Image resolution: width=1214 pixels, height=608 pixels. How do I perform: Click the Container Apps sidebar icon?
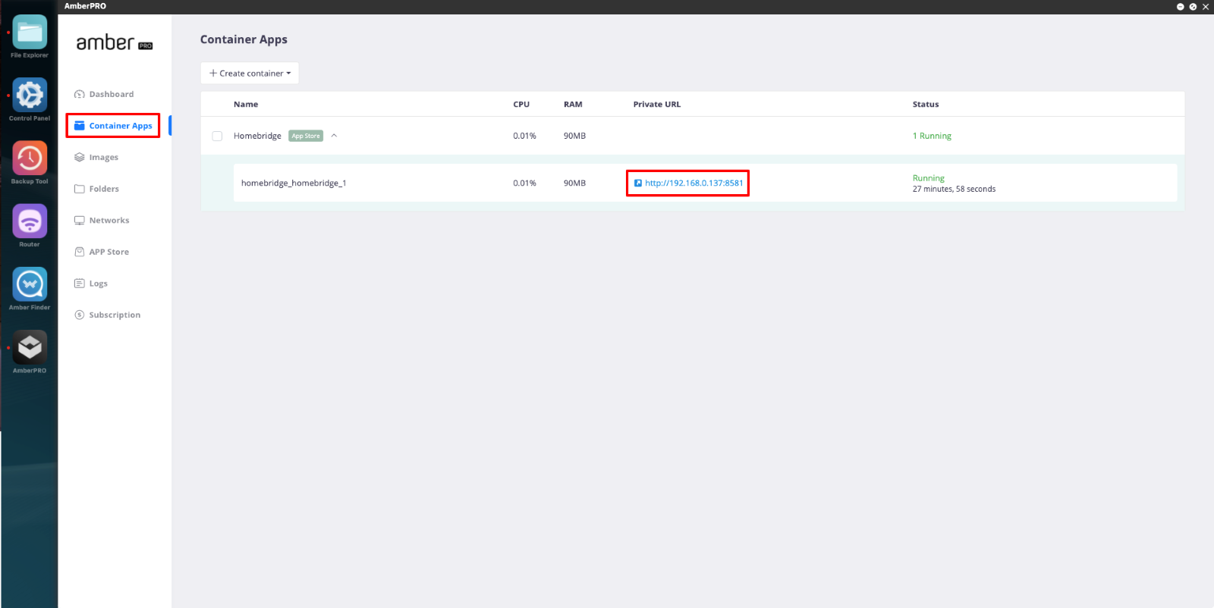point(79,126)
